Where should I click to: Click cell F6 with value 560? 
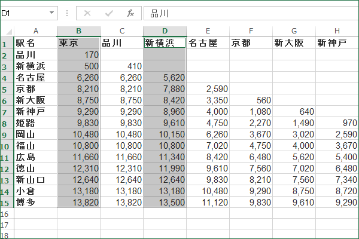tap(251, 100)
